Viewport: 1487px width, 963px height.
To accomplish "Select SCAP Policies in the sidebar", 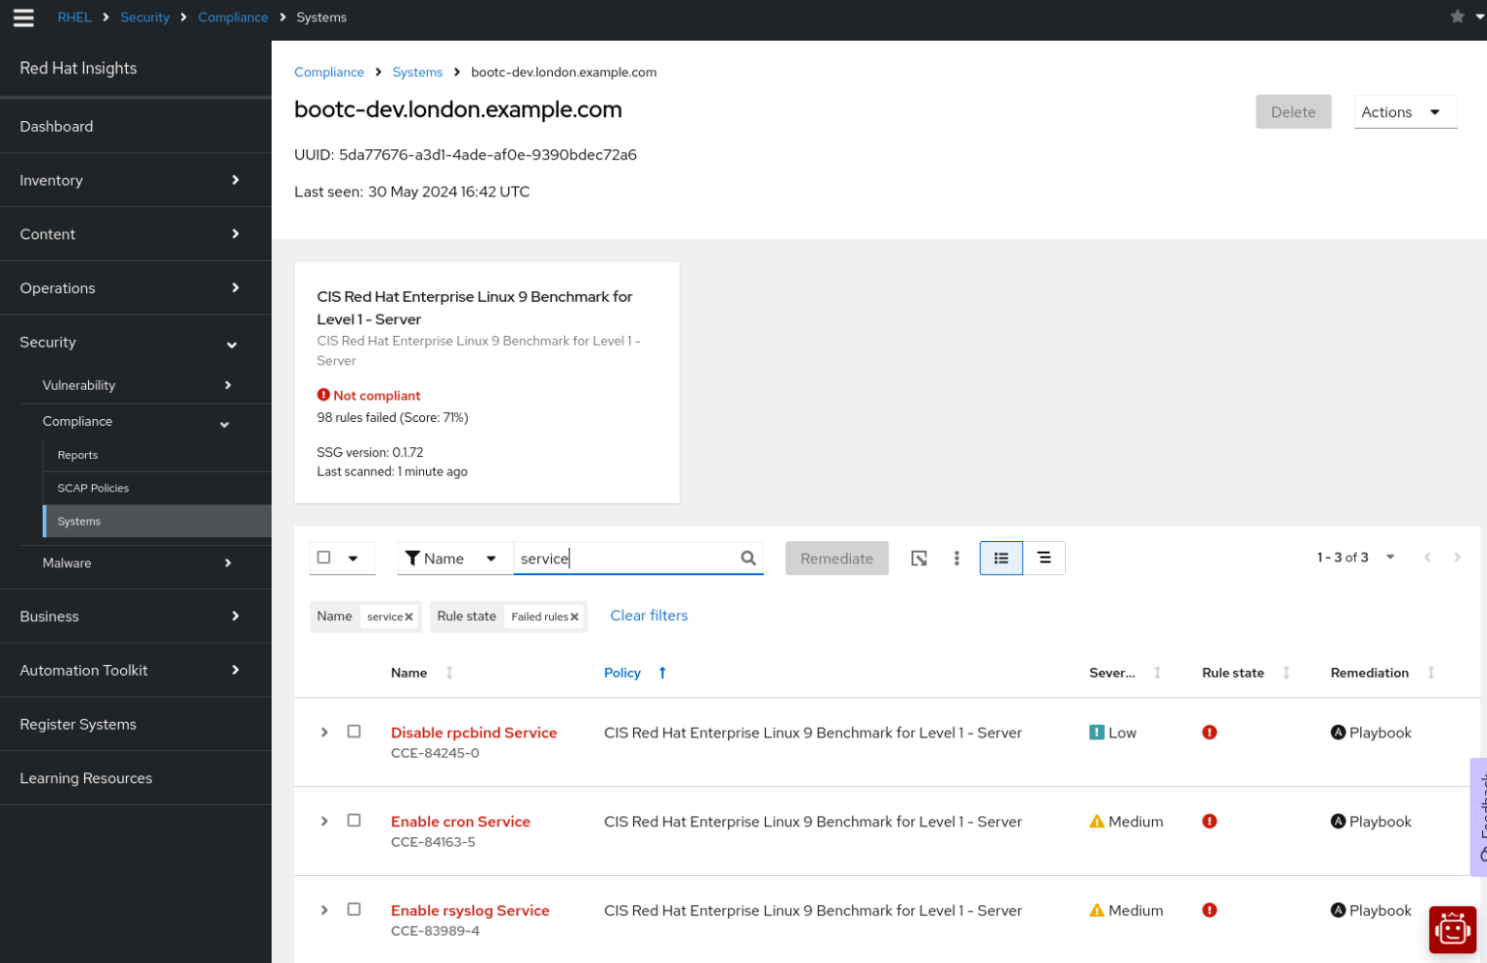I will click(x=93, y=488).
